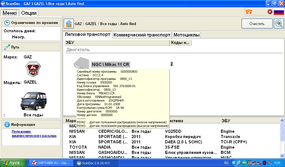Click the GAZ brand logo

33,69
